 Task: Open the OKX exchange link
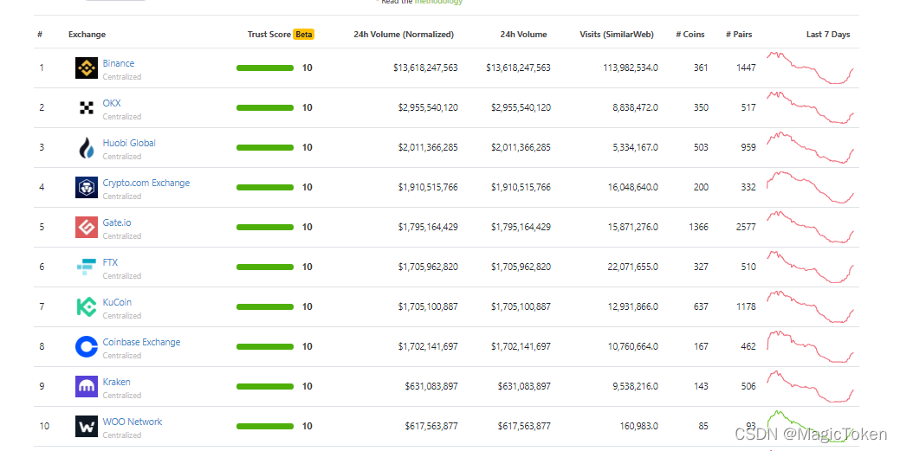pyautogui.click(x=112, y=103)
